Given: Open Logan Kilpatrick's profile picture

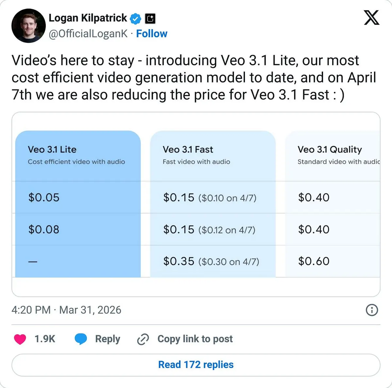Looking at the screenshot, I should tap(28, 25).
